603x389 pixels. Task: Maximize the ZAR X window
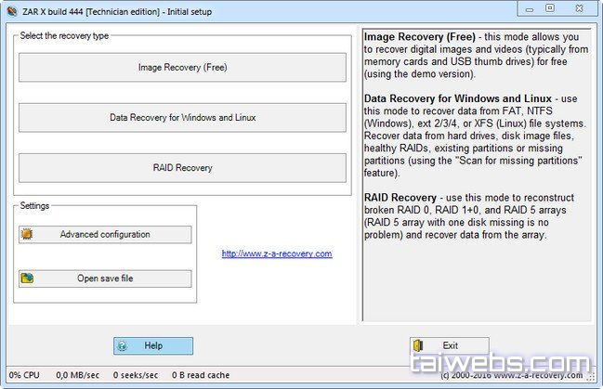551,7
